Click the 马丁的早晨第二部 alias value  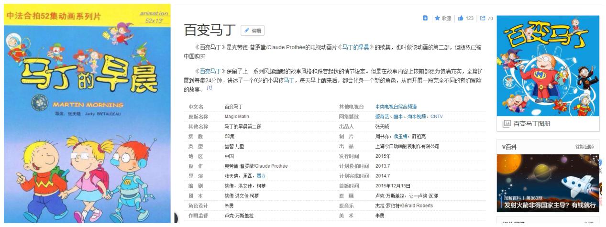(x=243, y=126)
